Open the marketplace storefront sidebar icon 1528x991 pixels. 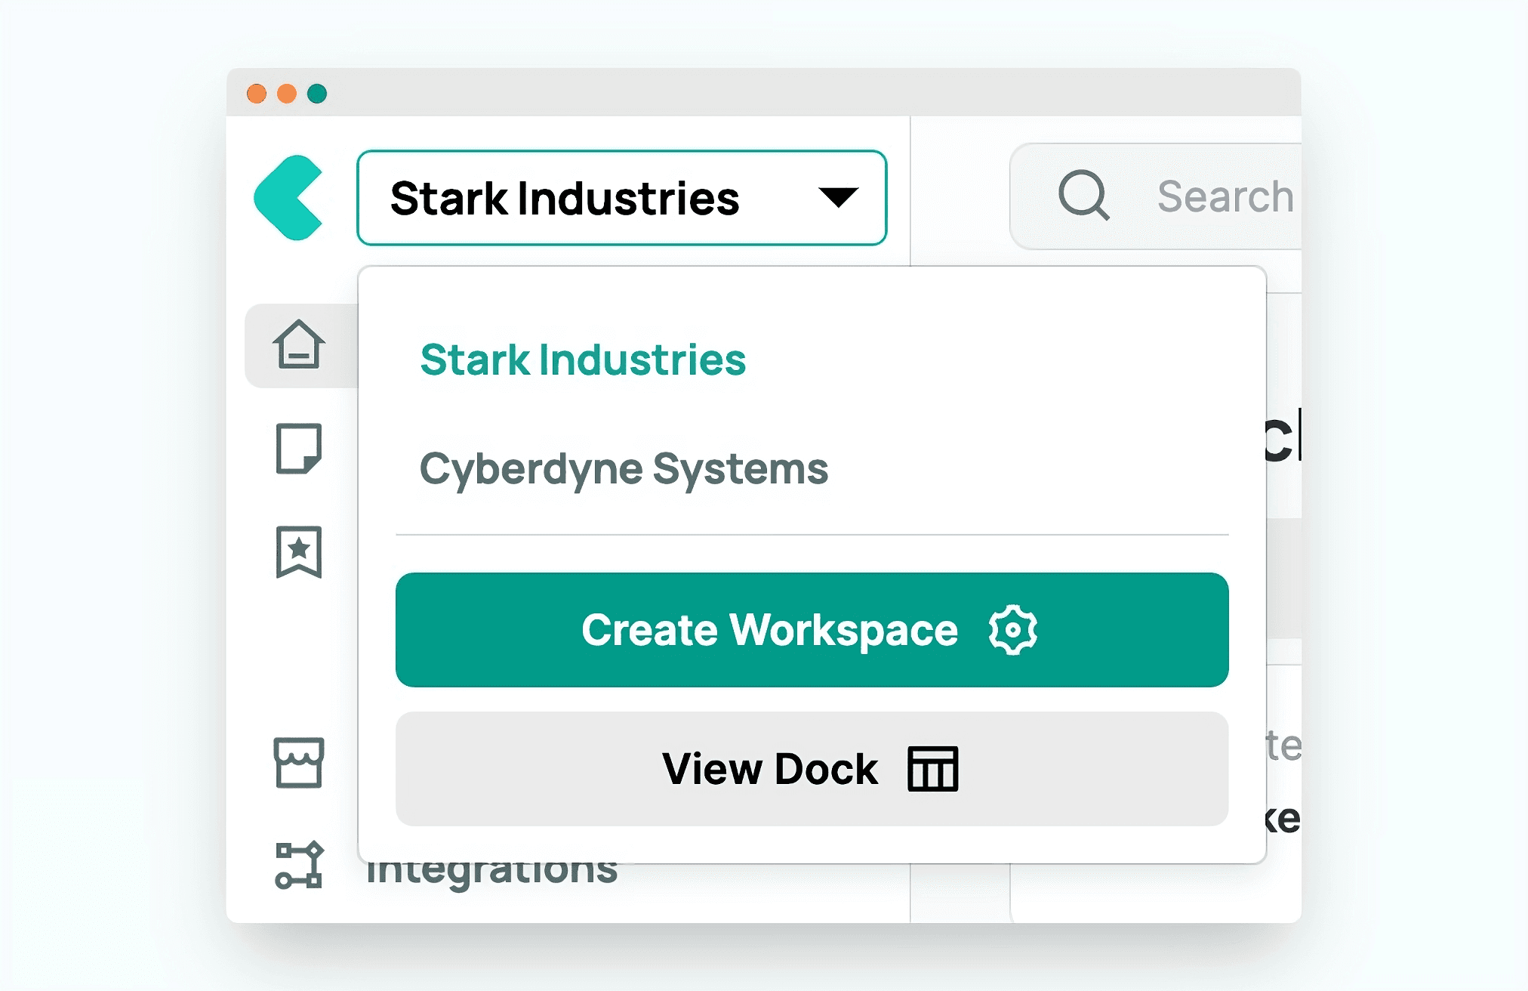pyautogui.click(x=299, y=762)
